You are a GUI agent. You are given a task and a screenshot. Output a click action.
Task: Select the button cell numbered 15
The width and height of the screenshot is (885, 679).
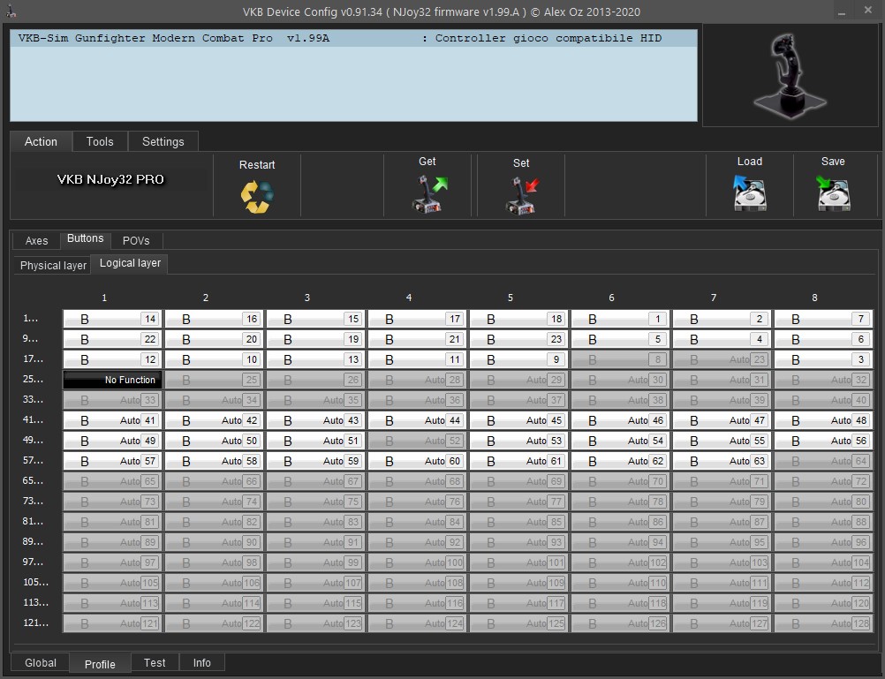pyautogui.click(x=315, y=319)
